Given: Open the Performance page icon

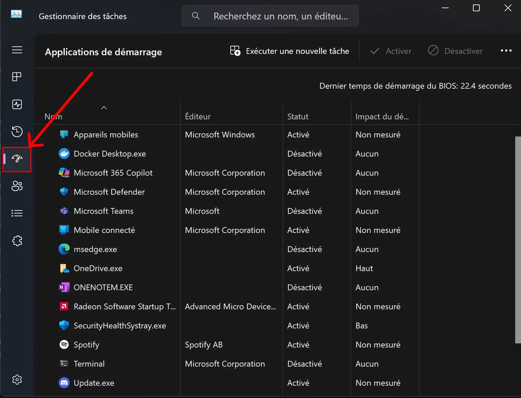Looking at the screenshot, I should [17, 104].
